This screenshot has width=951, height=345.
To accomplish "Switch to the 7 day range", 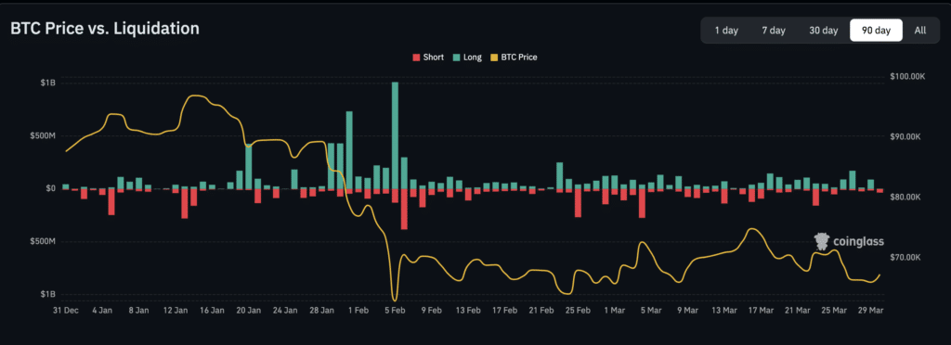I will [x=774, y=31].
